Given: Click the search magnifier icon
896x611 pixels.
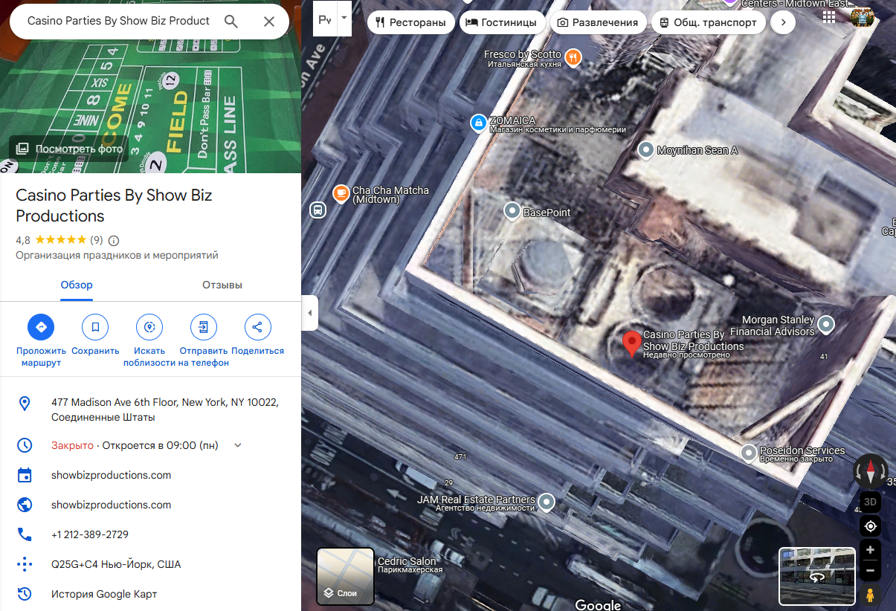Looking at the screenshot, I should (x=231, y=22).
